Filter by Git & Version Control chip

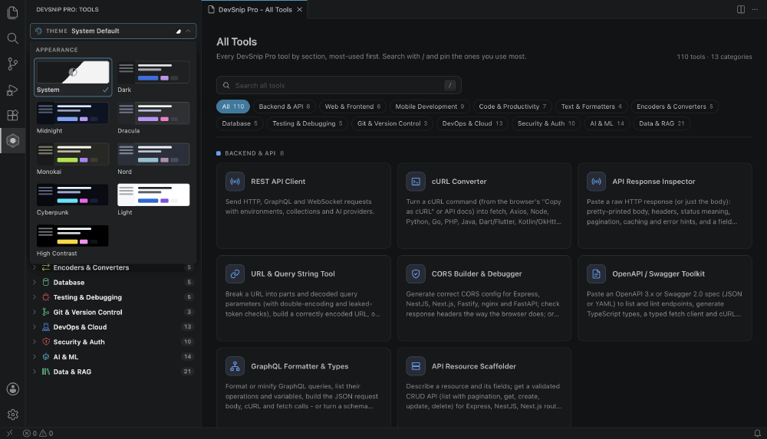(392, 123)
